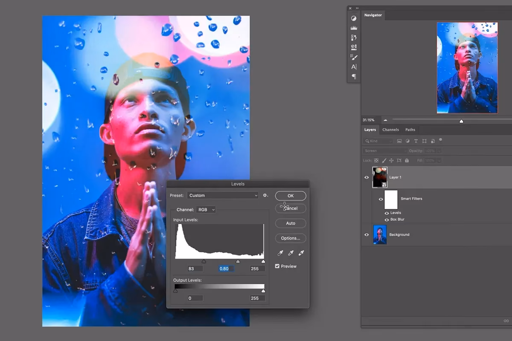Open the Character panel
The height and width of the screenshot is (341, 512).
pos(353,66)
